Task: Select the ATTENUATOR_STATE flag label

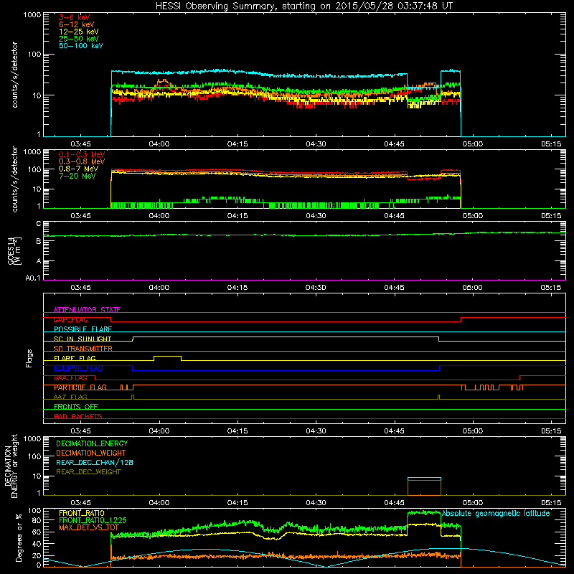Action: point(87,310)
